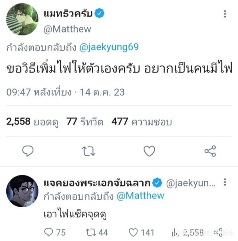Open the @jaekyung69 mention link
The width and height of the screenshot is (238, 241).
click(109, 47)
